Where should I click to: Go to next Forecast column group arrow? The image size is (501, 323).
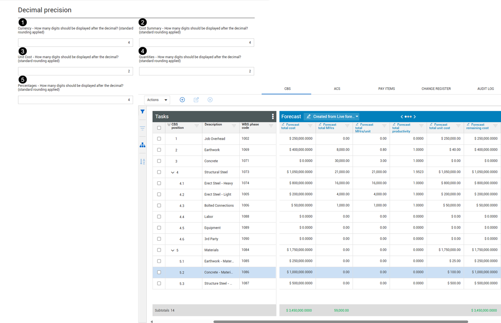tap(415, 117)
